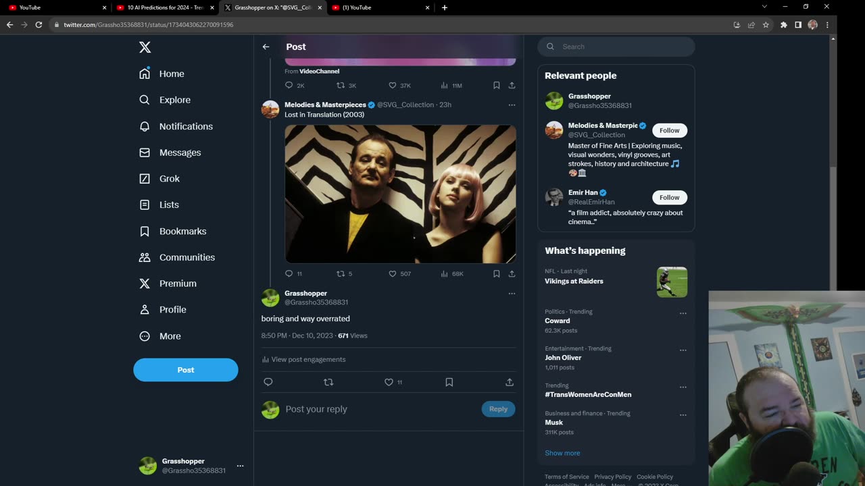Screen dimensions: 865x486
Task: Open VideoChannel source link
Action: click(x=319, y=71)
